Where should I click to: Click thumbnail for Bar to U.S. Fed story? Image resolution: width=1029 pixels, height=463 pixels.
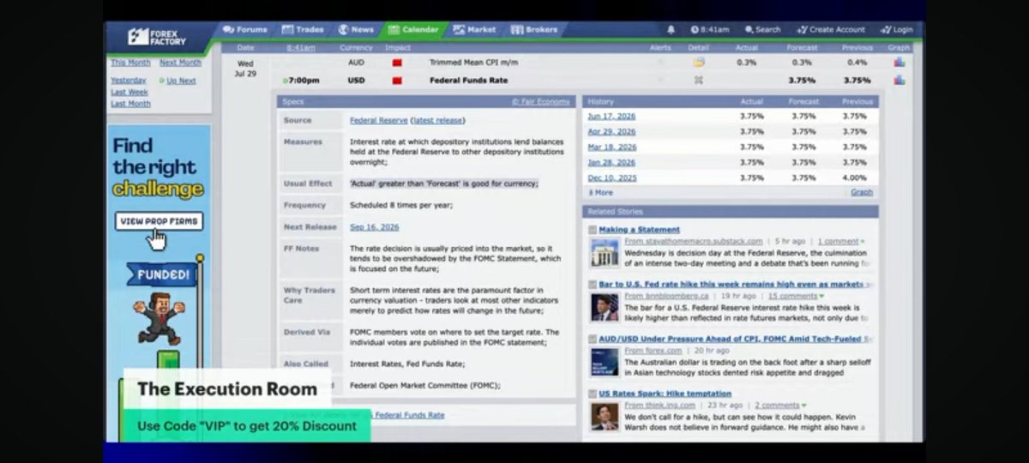[x=604, y=307]
